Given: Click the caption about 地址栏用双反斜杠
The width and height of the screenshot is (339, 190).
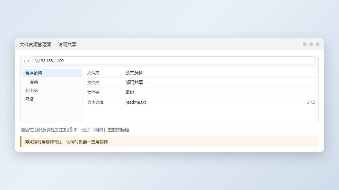Looking at the screenshot, I should [x=75, y=130].
